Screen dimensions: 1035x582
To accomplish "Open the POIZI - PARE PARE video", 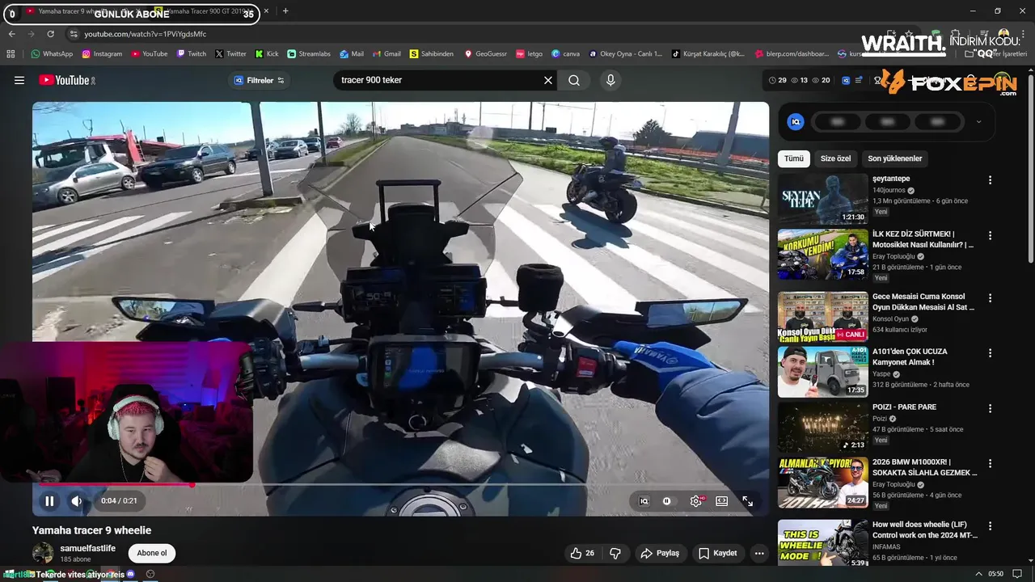I will tap(822, 427).
